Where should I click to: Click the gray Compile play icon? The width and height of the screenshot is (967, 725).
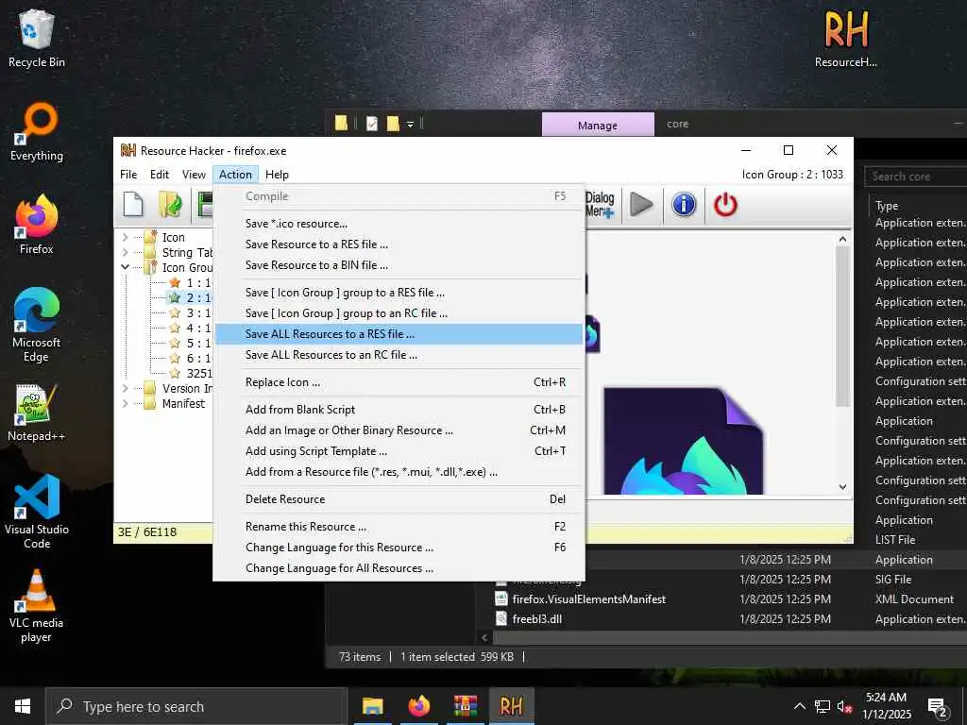click(x=641, y=205)
